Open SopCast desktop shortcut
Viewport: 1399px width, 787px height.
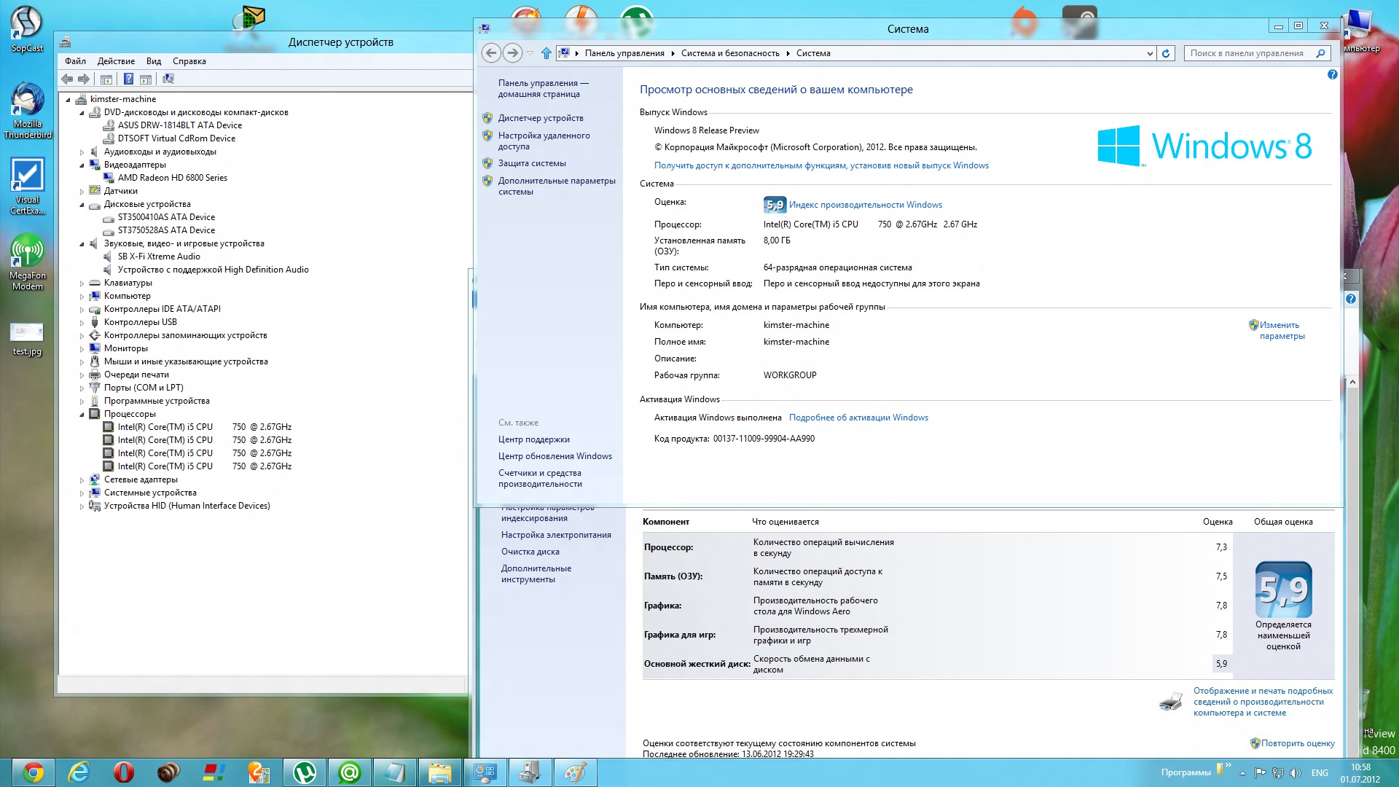pos(27,29)
